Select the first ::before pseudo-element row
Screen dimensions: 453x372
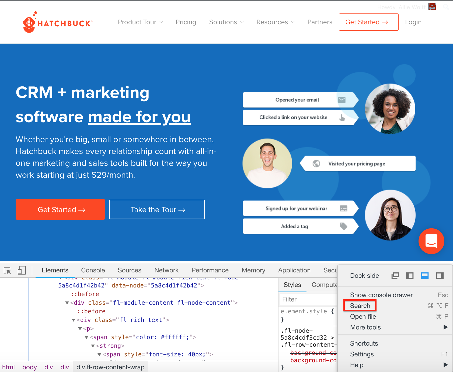[x=85, y=294]
